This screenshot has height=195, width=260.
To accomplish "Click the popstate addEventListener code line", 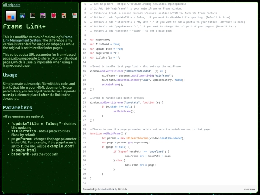I will tap(126, 103).
